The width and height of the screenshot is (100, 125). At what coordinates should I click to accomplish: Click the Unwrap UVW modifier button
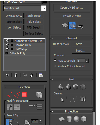tap(14, 16)
